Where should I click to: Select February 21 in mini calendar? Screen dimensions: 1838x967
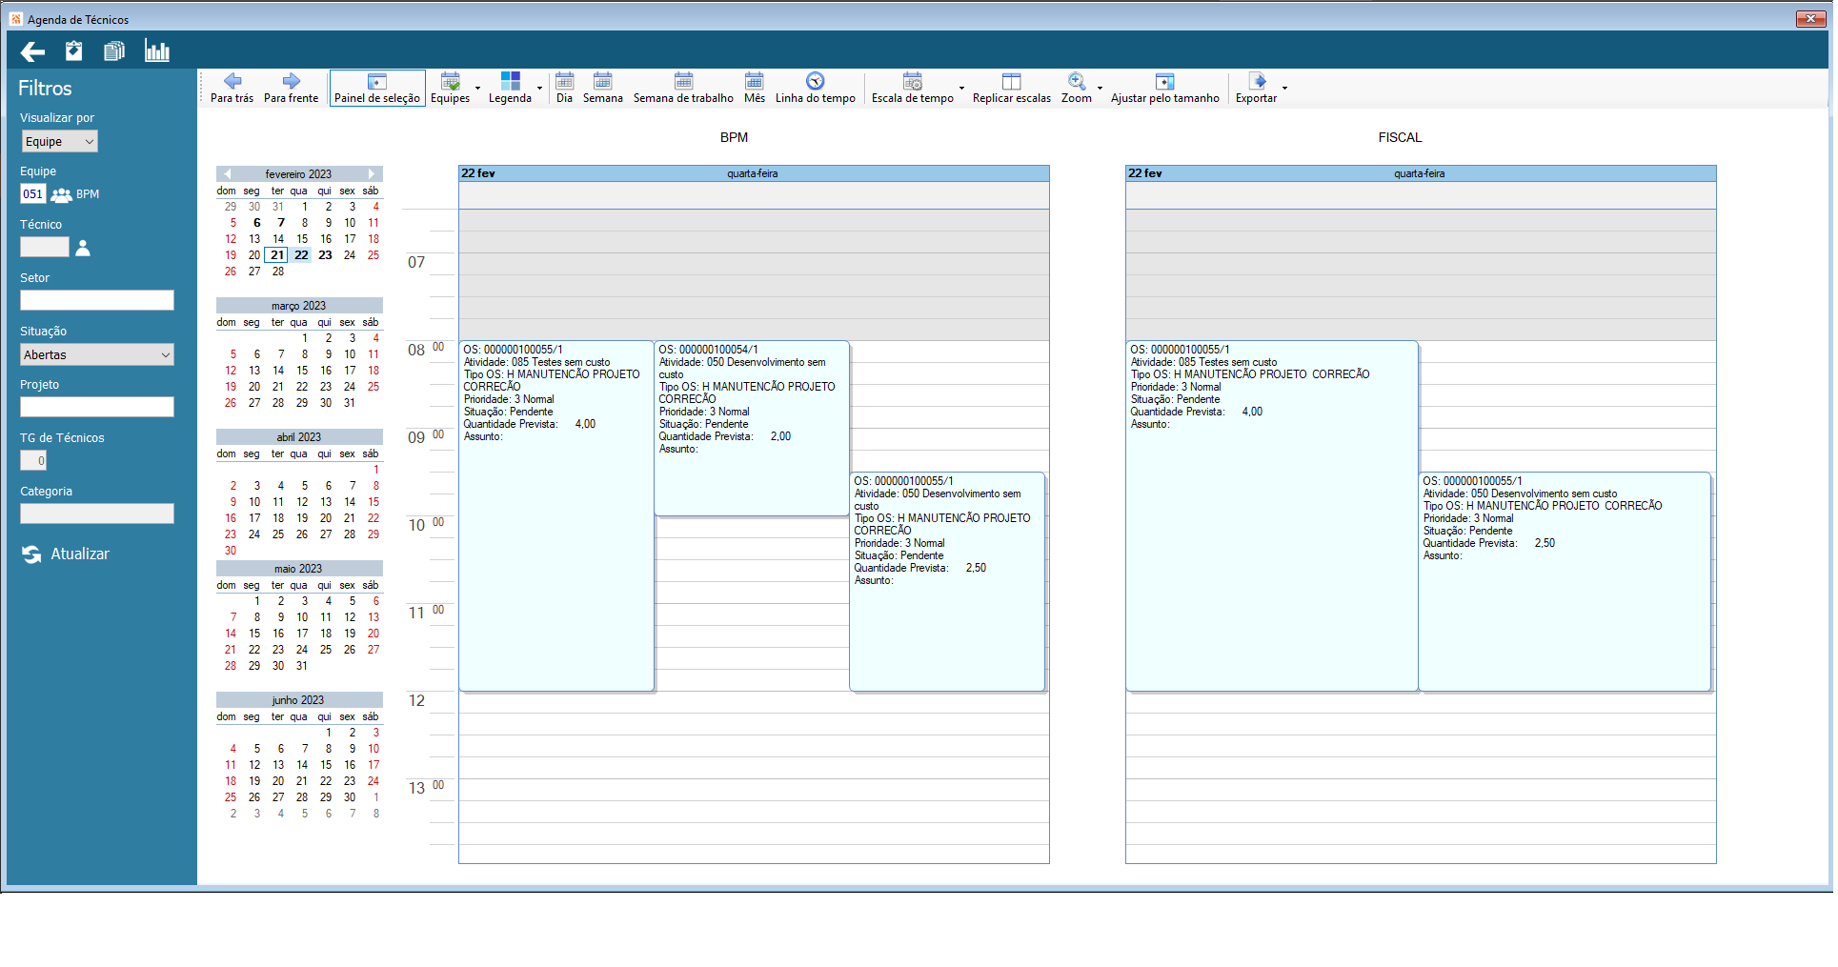277,255
